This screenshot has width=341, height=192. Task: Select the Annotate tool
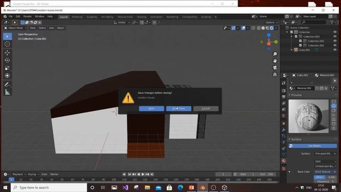click(7, 84)
